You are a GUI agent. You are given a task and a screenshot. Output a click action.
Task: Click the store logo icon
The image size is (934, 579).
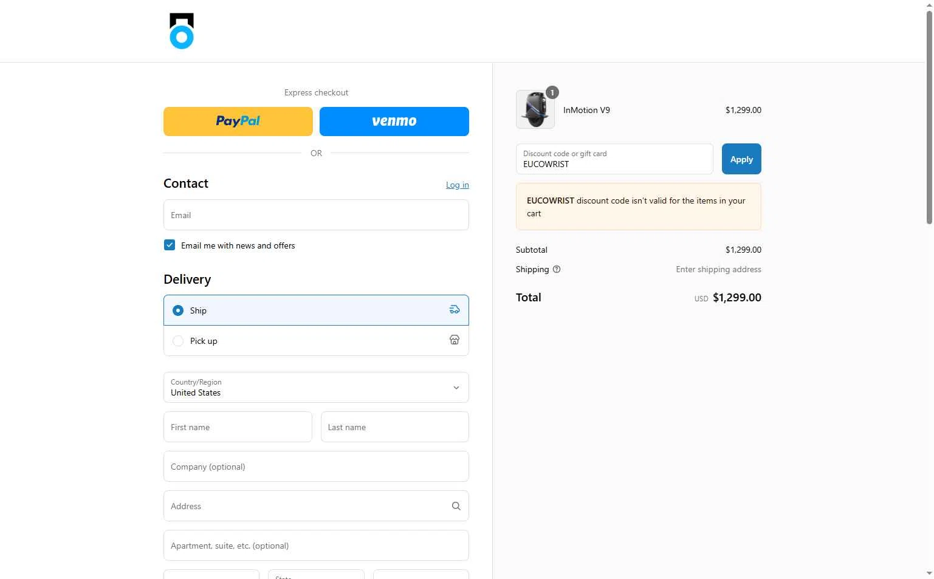tap(182, 31)
